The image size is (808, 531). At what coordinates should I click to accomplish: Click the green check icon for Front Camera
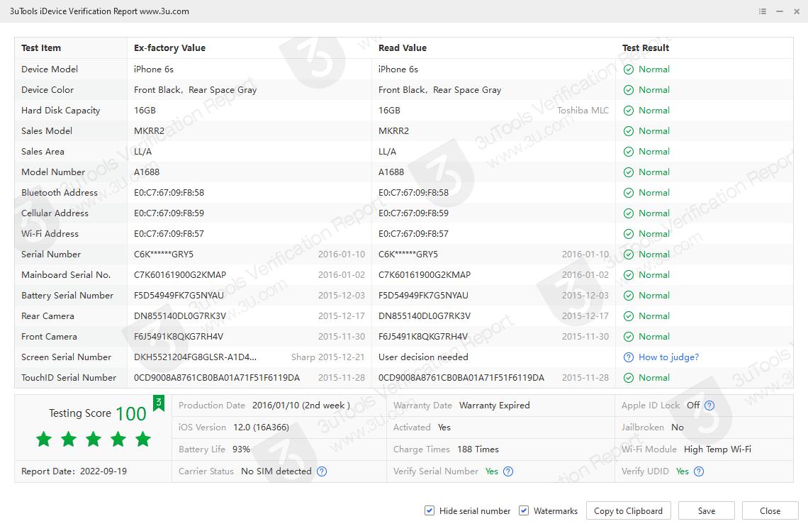[628, 337]
